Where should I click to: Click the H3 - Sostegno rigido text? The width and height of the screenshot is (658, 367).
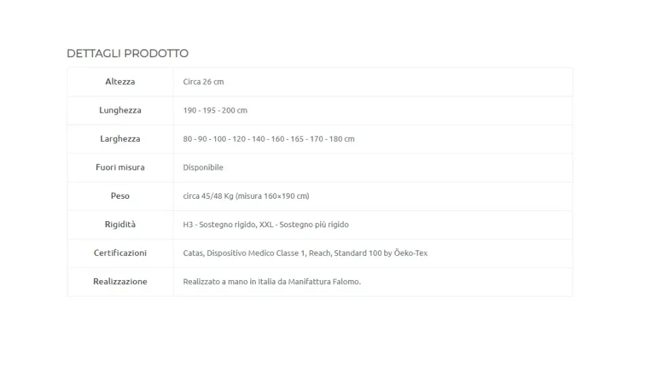[219, 224]
